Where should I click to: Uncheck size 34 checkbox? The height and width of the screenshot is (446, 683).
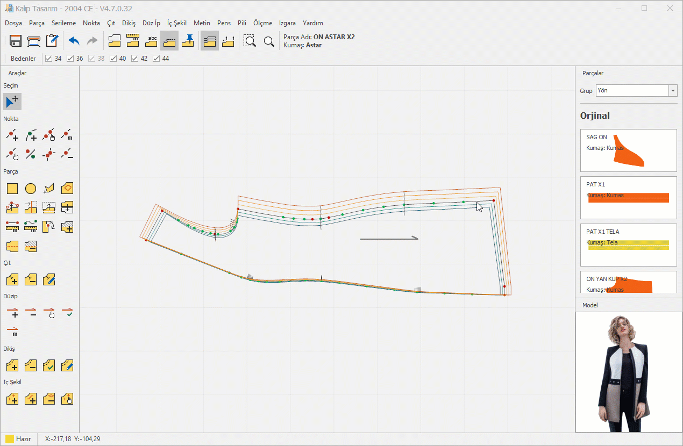coord(49,59)
